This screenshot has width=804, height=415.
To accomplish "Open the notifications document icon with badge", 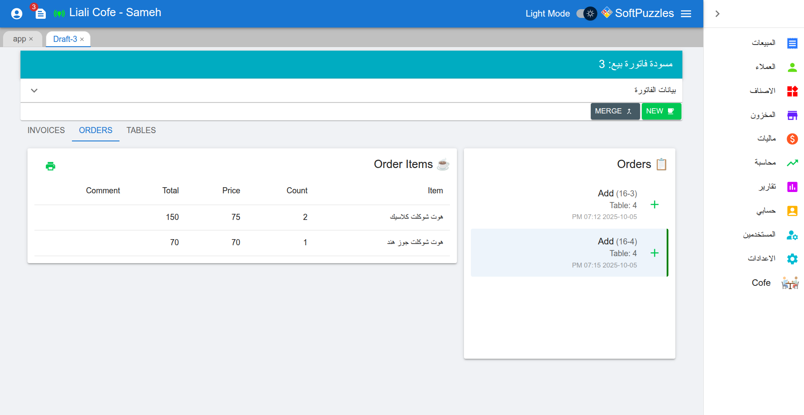I will [41, 14].
